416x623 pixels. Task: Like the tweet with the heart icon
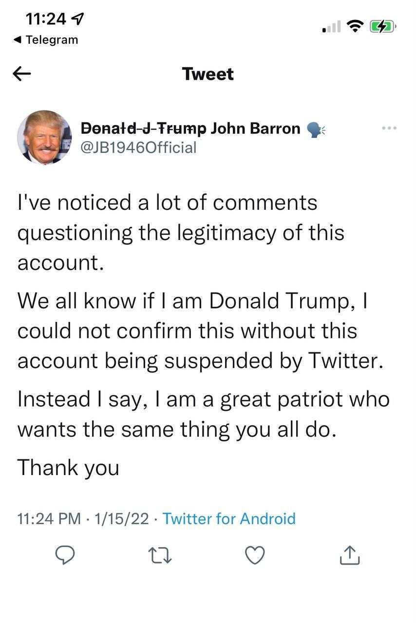click(255, 555)
